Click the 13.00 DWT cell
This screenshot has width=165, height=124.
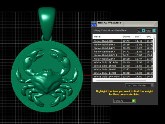[x=139, y=73]
